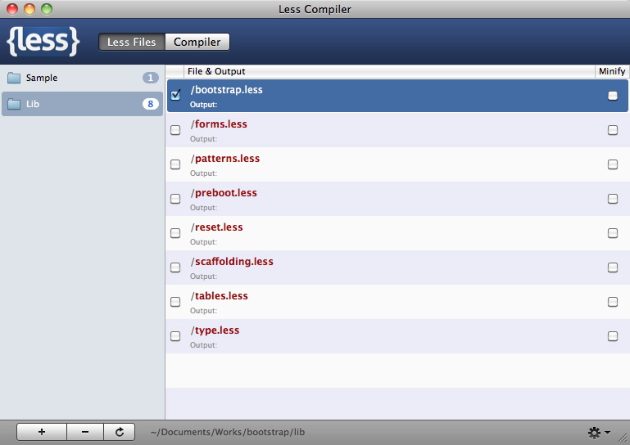Click the Lib file count badge

[x=150, y=104]
